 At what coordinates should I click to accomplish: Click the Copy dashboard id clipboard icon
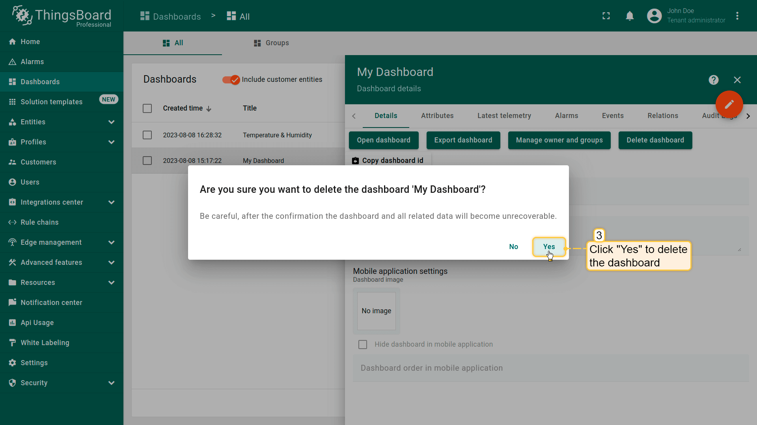[355, 161]
